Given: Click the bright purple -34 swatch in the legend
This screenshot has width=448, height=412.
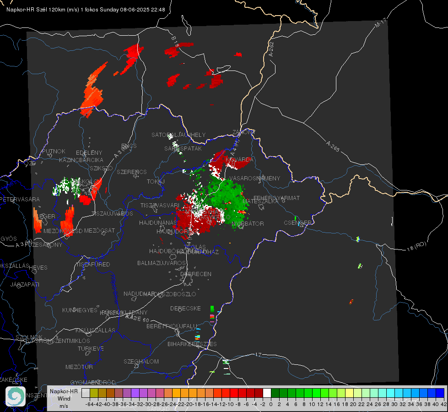Looking at the screenshot, I should click(x=135, y=393).
